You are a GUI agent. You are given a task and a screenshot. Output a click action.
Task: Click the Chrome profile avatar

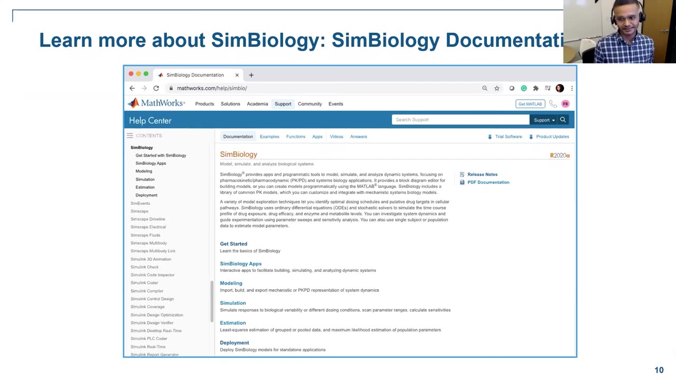(x=560, y=88)
